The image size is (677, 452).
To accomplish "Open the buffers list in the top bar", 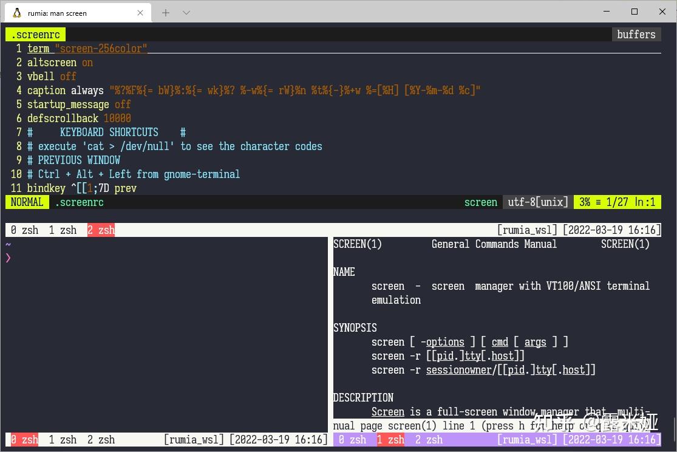I will tap(636, 35).
